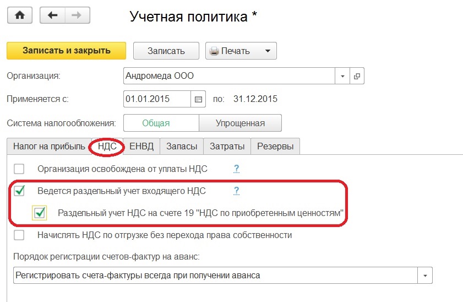Navigate back with the left arrow
Screen dimensions: 463x302
click(x=52, y=15)
